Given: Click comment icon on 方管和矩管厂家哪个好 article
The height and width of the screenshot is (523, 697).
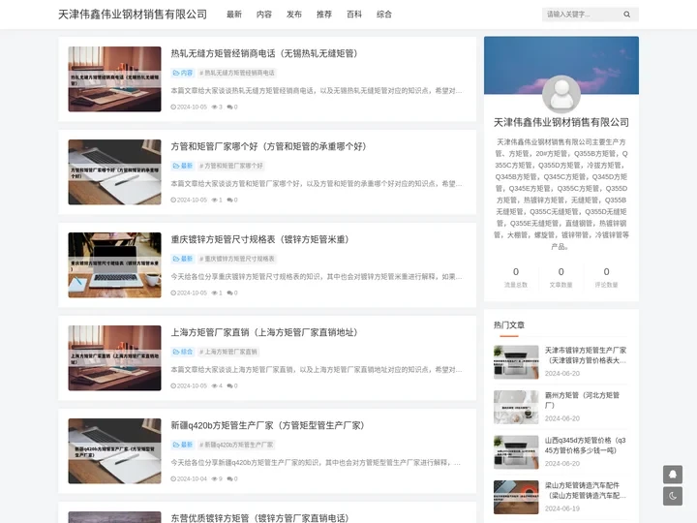Looking at the screenshot, I should tap(229, 200).
